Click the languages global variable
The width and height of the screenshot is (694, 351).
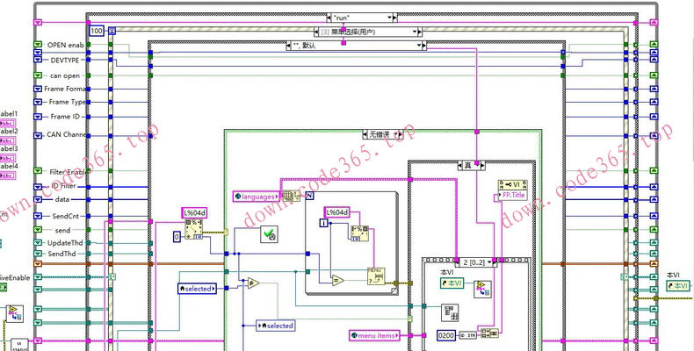[257, 197]
